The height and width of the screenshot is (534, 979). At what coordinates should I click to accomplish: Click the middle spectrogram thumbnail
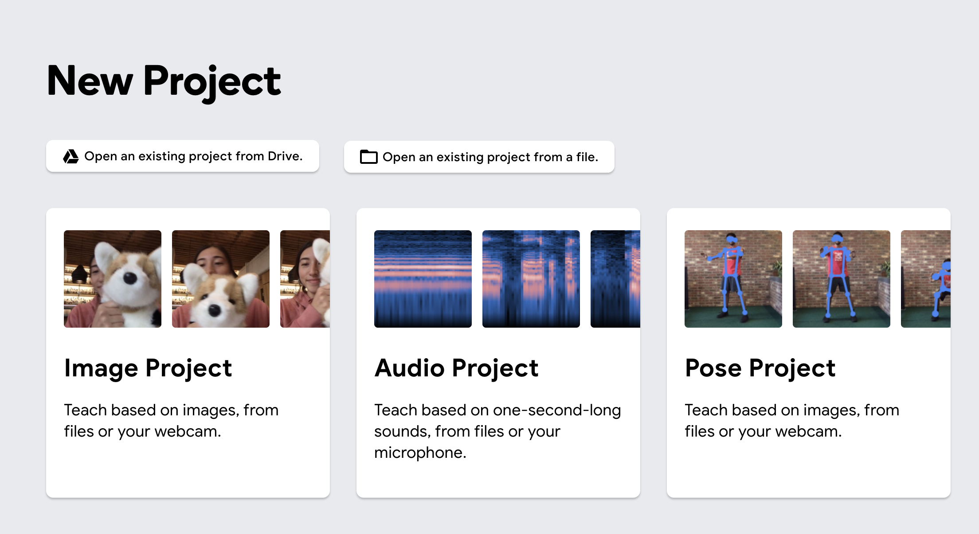pos(531,279)
